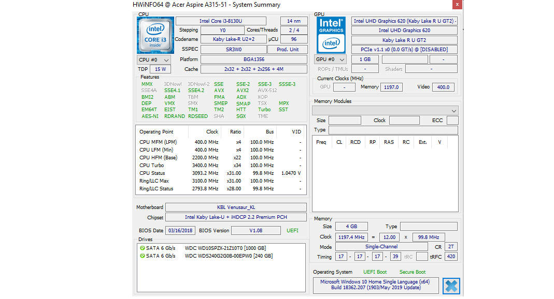Click the RDSEED feature label
This screenshot has width=554, height=299.
click(198, 116)
